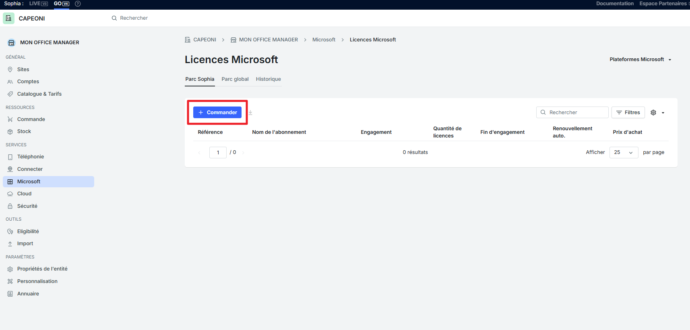690x330 pixels.
Task: Click the Comptes users icon
Action: coord(10,82)
